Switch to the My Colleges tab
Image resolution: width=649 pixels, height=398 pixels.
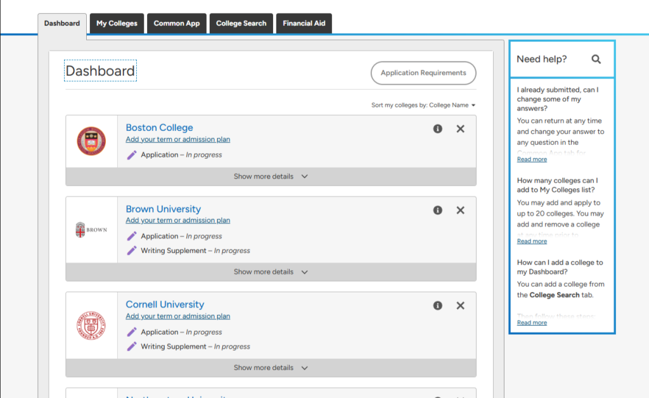coord(117,23)
